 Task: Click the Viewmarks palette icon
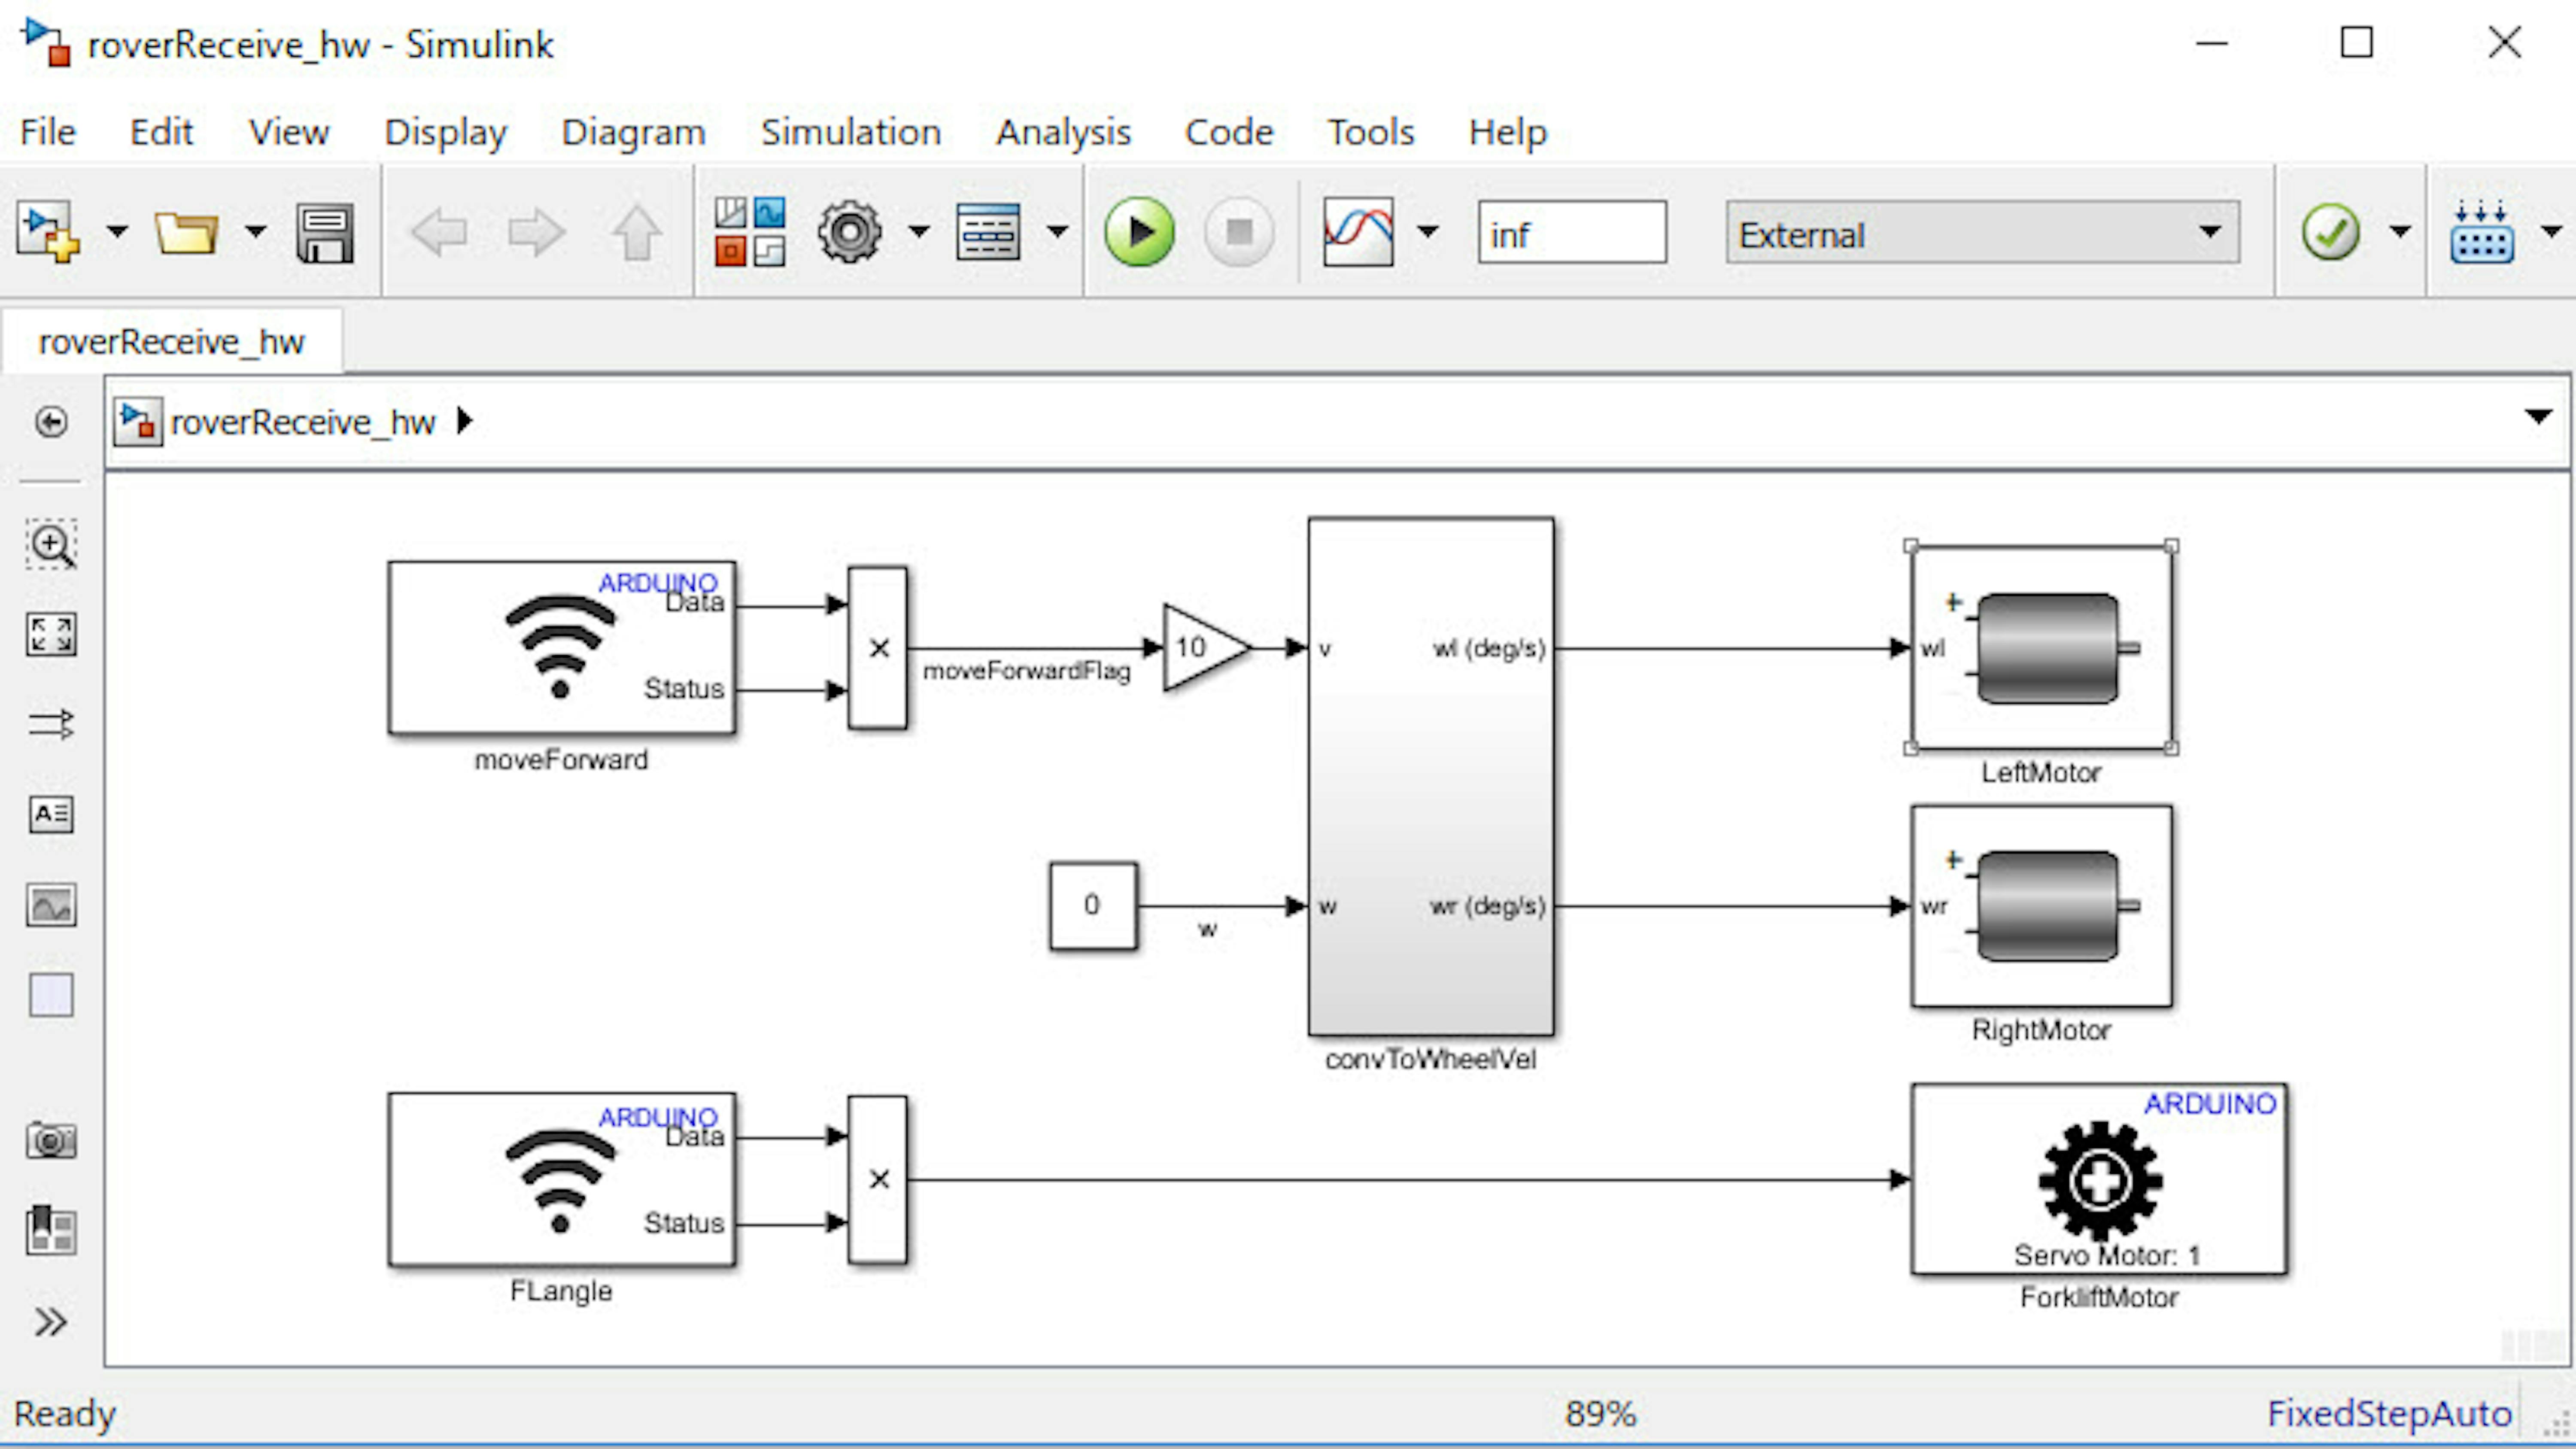[51, 1230]
